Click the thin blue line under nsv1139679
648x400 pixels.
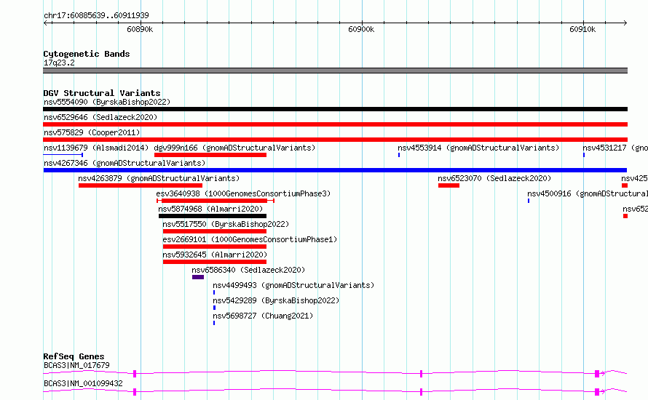point(63,155)
